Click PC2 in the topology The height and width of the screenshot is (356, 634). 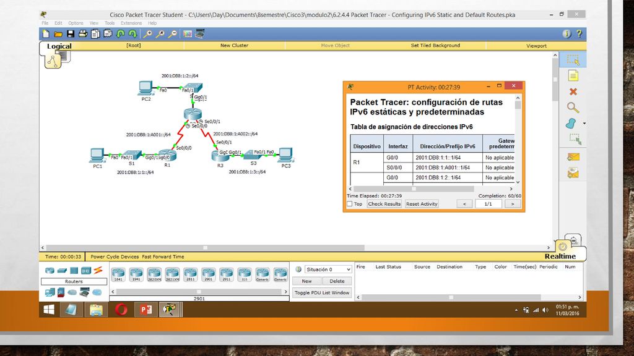coord(145,89)
